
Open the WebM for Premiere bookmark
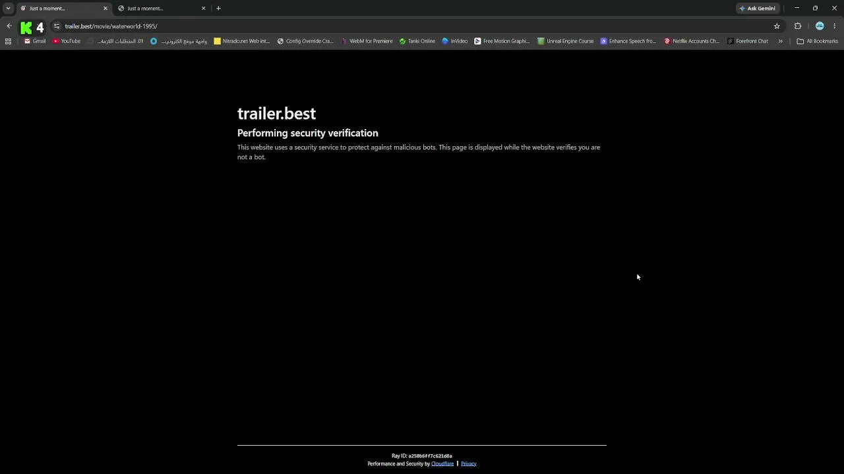[367, 41]
